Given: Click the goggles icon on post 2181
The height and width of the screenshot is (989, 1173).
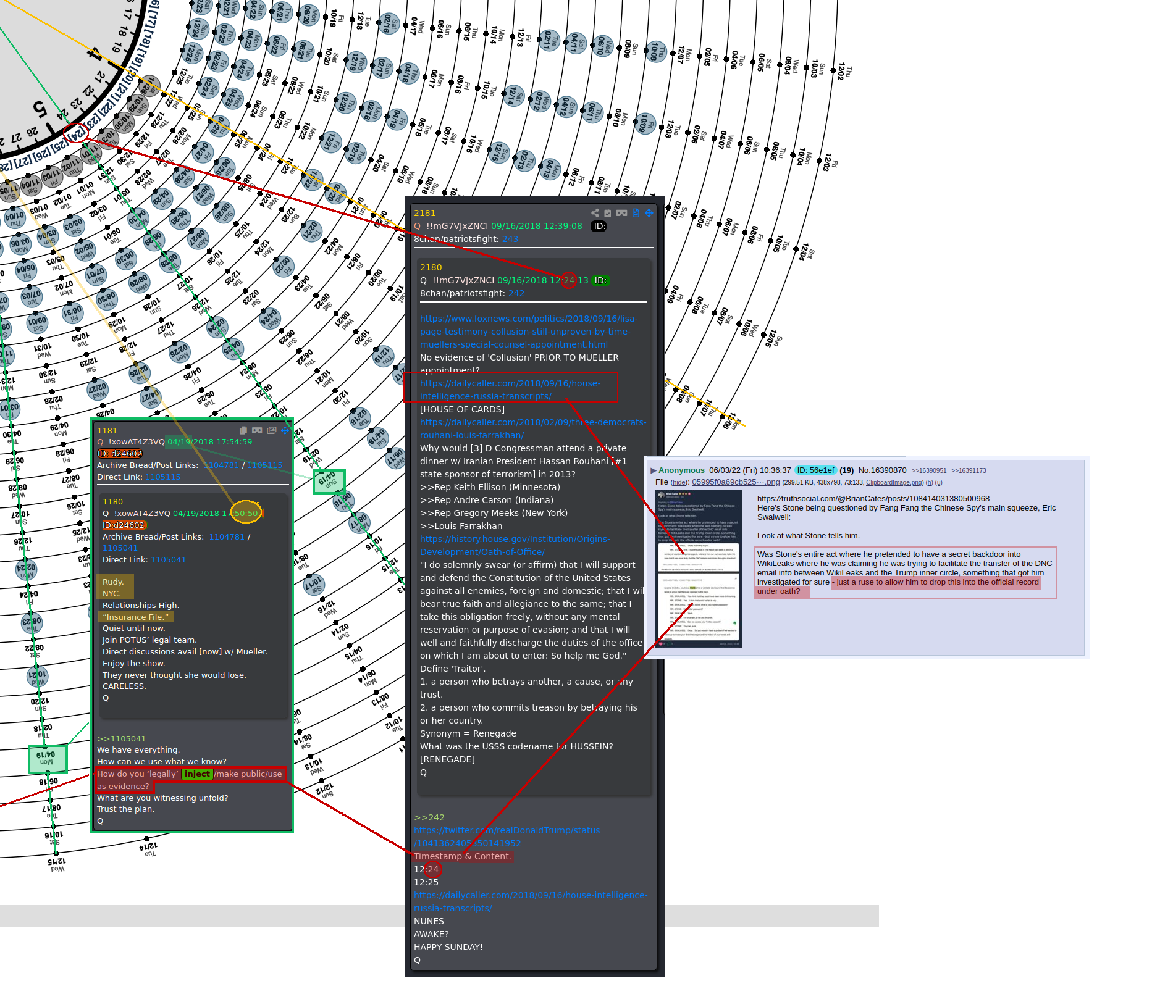Looking at the screenshot, I should pyautogui.click(x=621, y=213).
